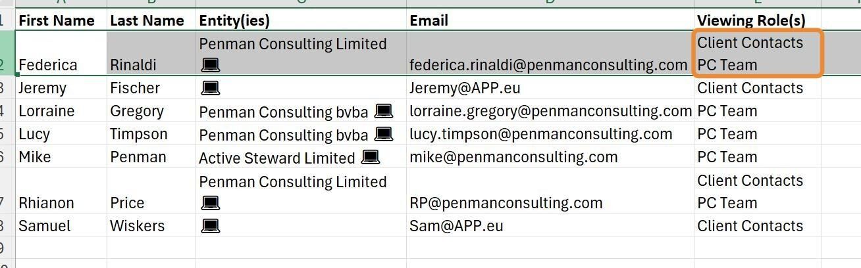
Task: Select the highlighted Viewing Roles cell for Federica
Action: (757, 54)
